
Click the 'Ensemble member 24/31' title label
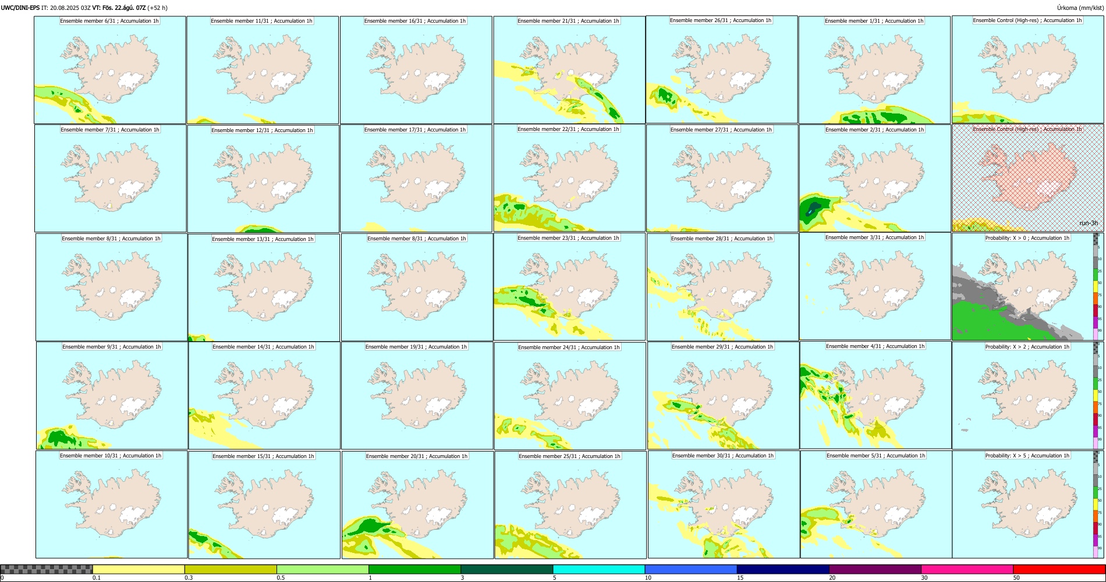(x=569, y=347)
